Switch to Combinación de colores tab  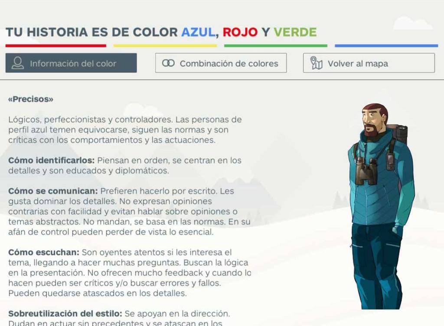[x=221, y=63]
